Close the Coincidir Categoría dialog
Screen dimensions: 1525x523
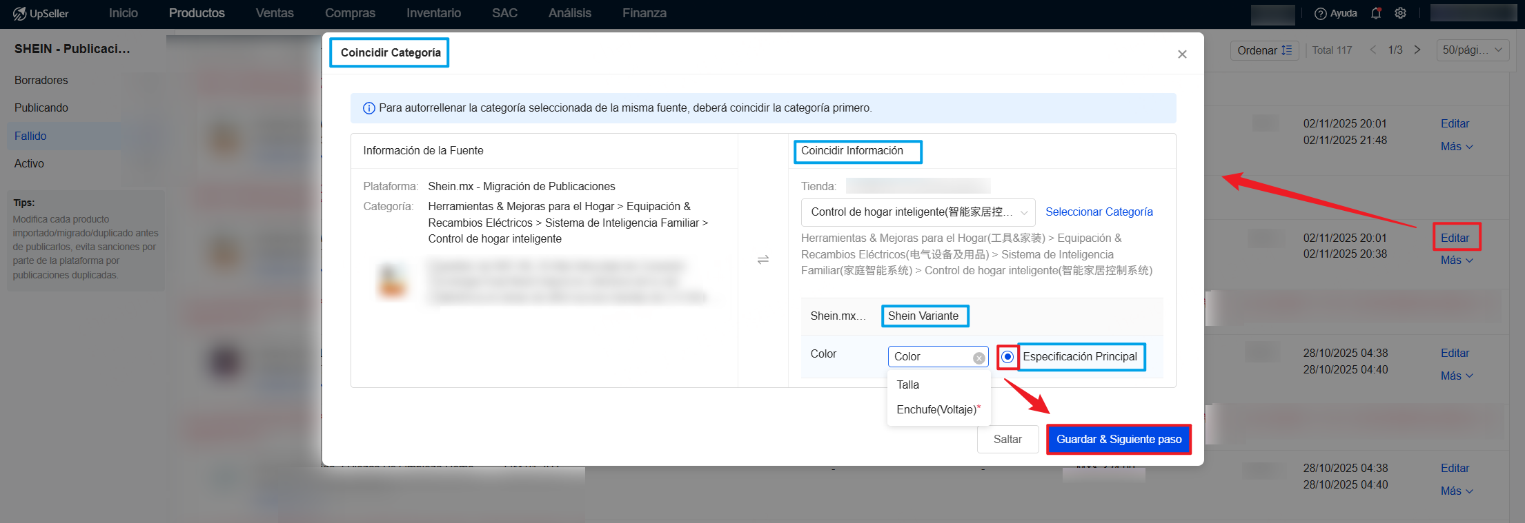point(1182,54)
